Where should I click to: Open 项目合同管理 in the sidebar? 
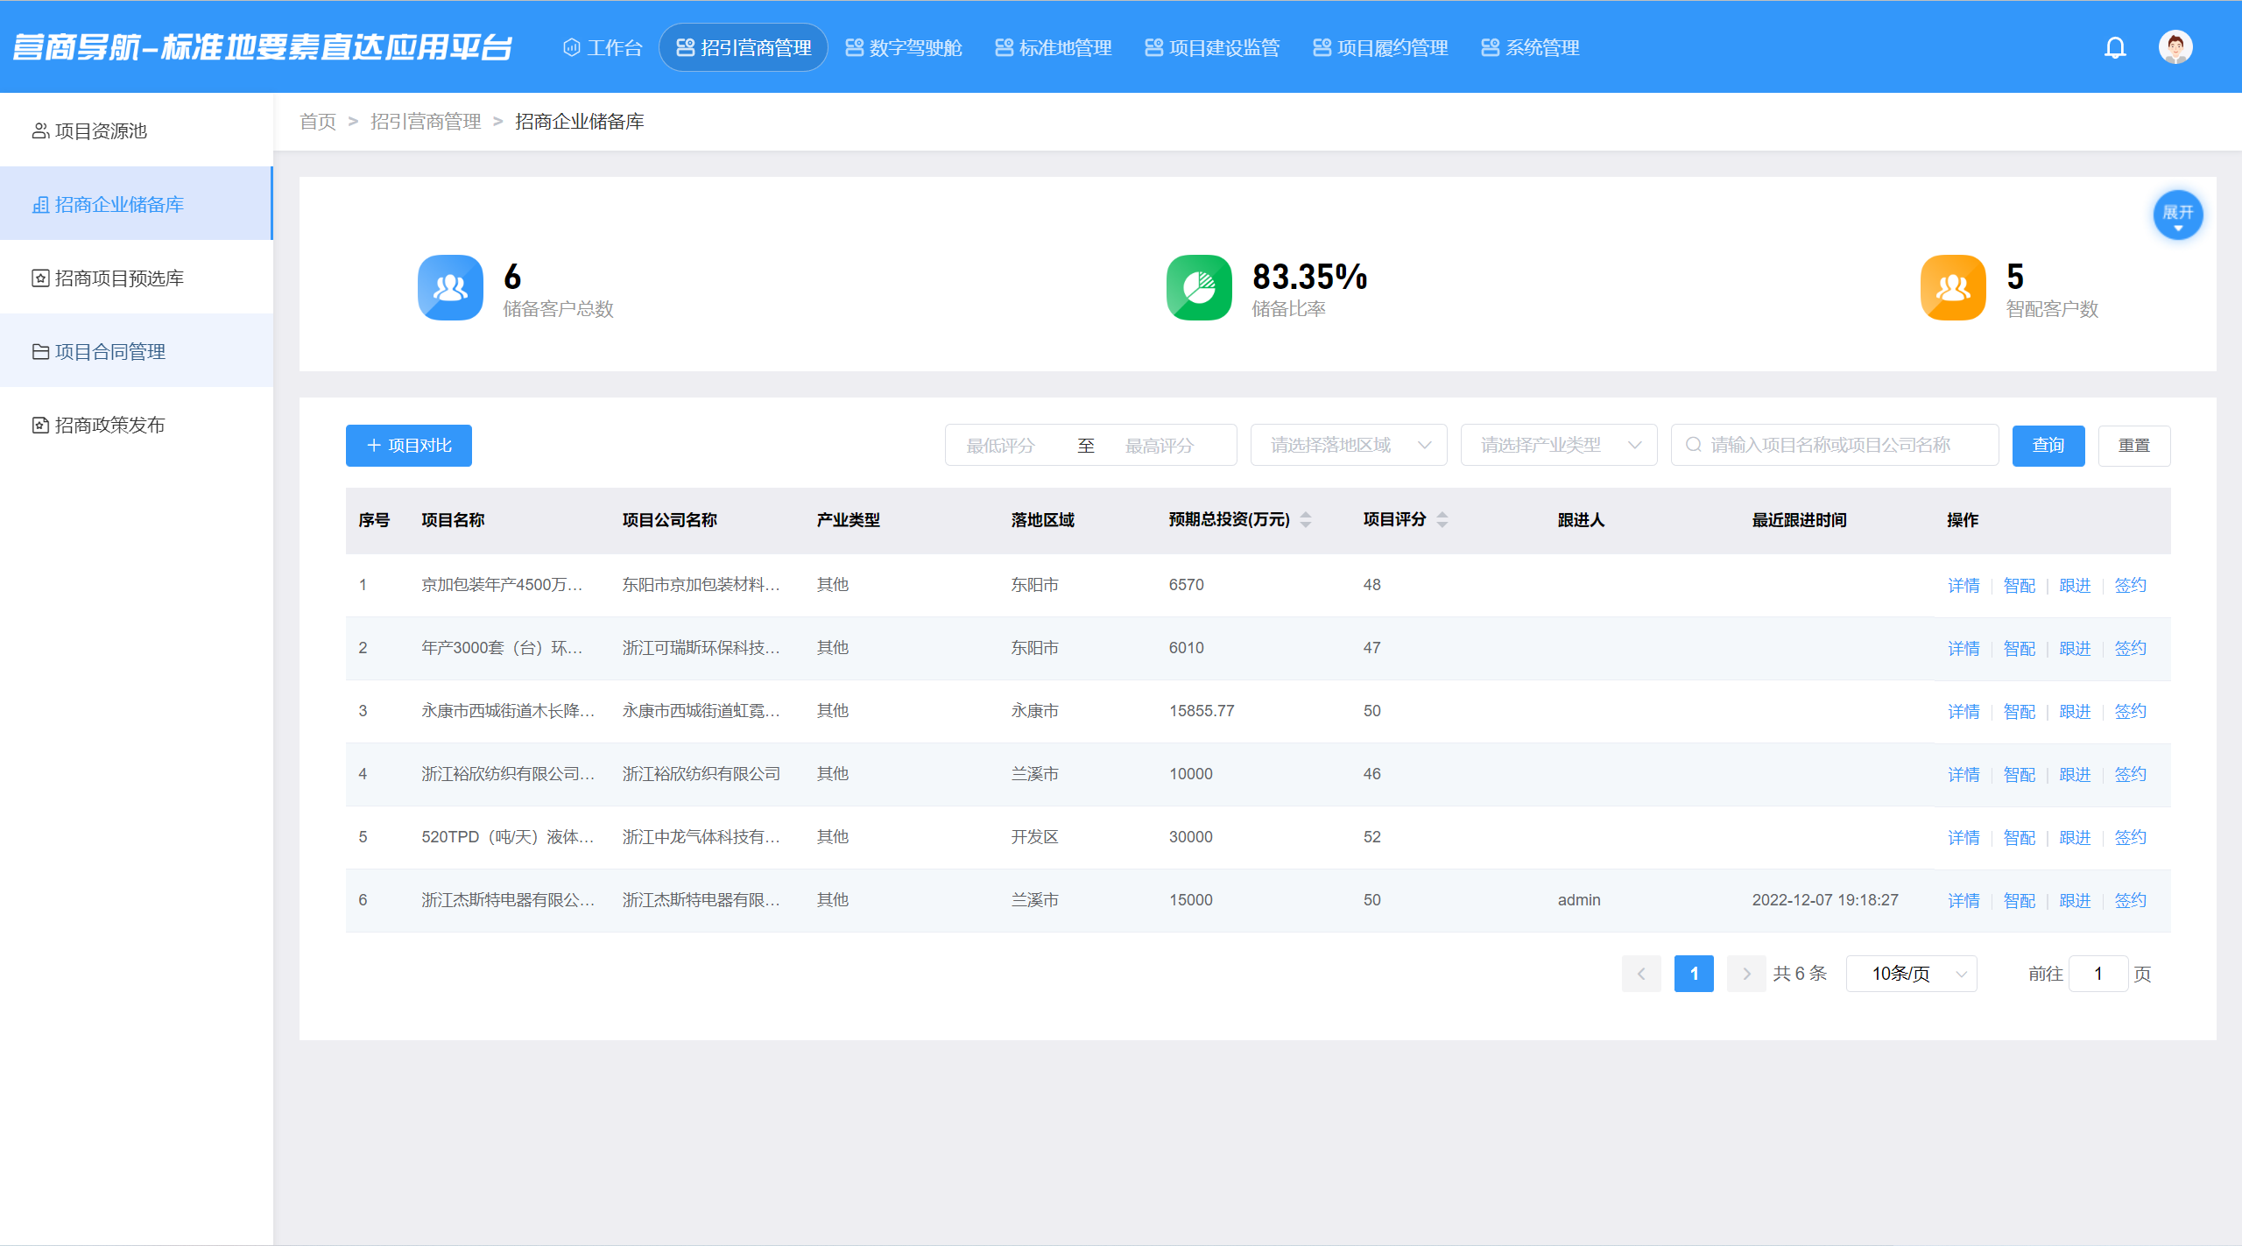[137, 351]
